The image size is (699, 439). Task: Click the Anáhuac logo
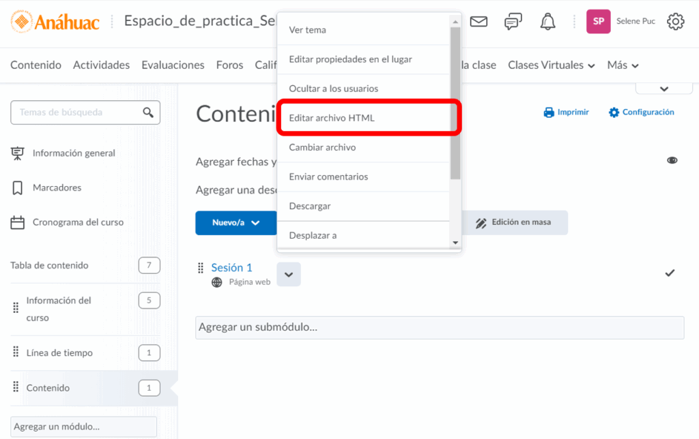tap(55, 22)
